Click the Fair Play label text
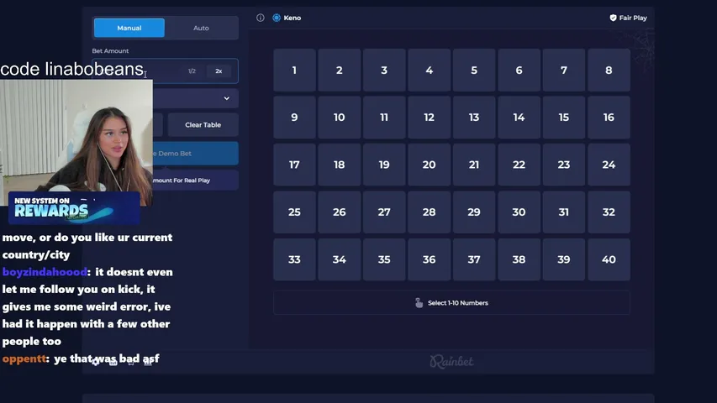This screenshot has height=403, width=717. 633,18
